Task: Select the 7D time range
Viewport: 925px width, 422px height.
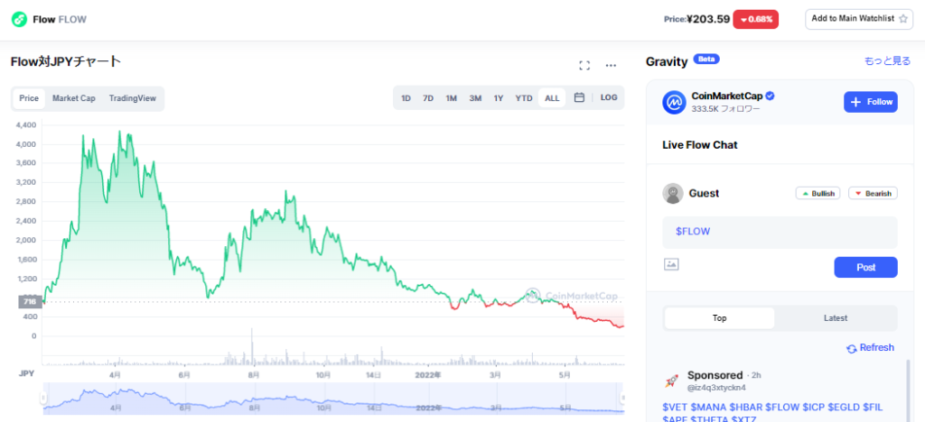Action: point(428,97)
